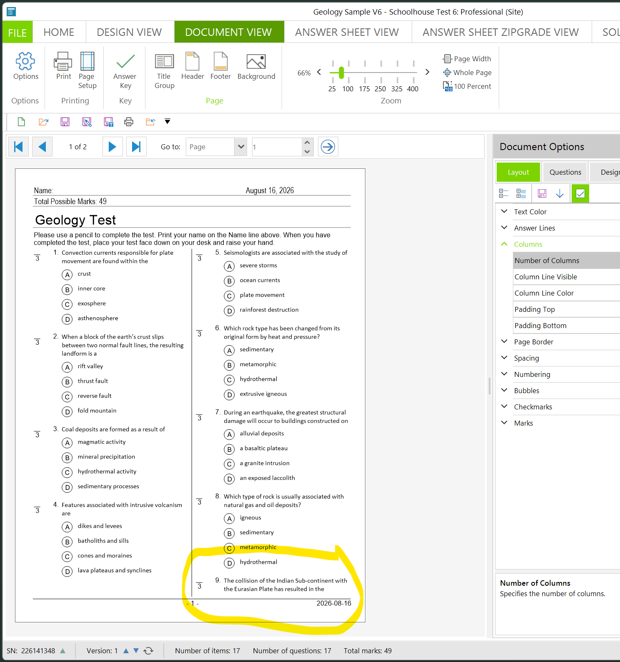
Task: Expand the Bubbles section
Action: [504, 390]
